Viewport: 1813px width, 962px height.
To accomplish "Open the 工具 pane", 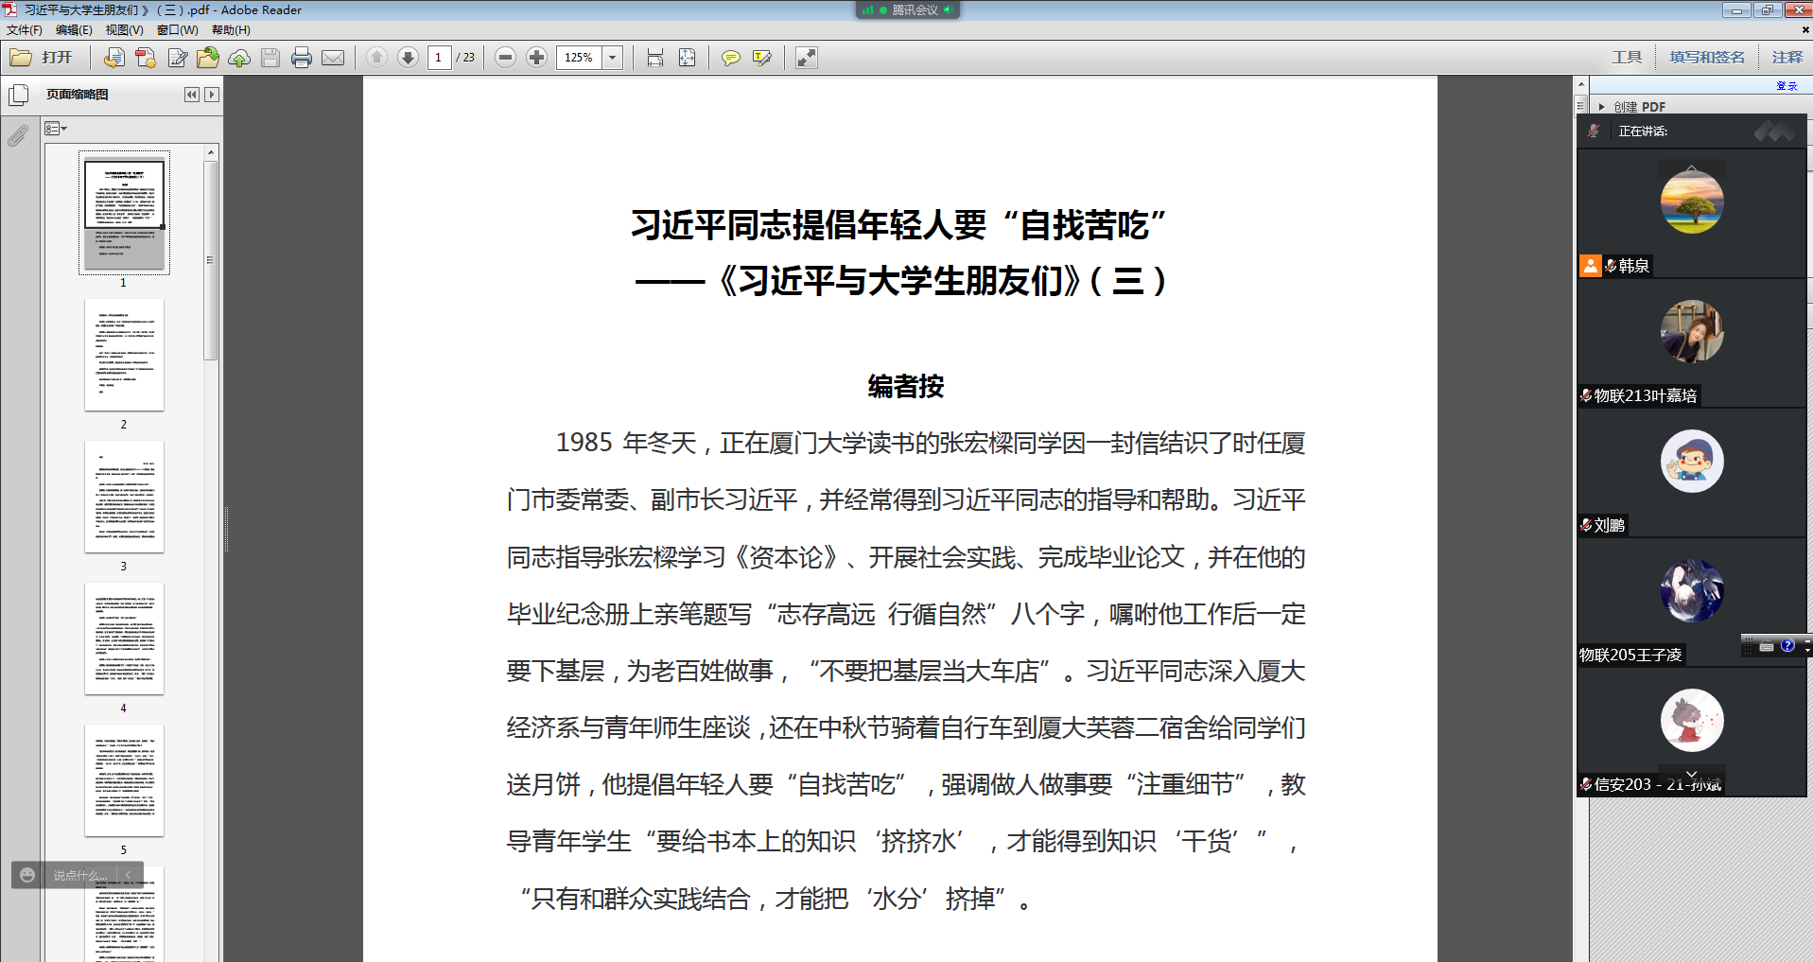I will 1627,58.
